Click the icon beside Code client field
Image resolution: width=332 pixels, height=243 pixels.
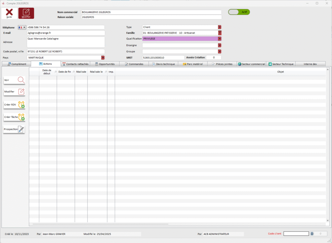[312, 234]
